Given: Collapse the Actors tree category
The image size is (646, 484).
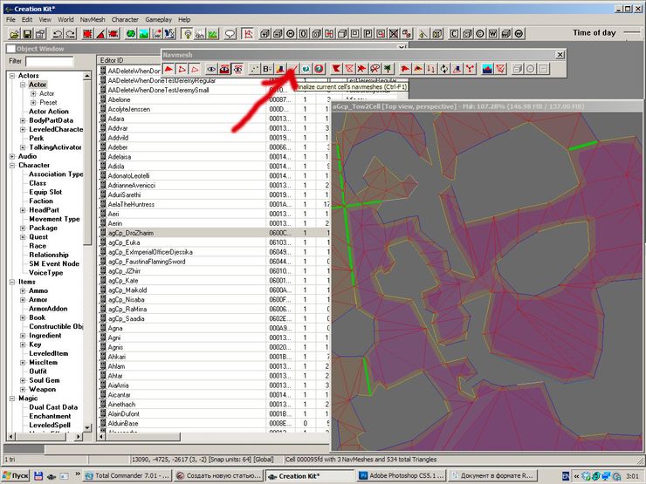Looking at the screenshot, I should [x=11, y=76].
